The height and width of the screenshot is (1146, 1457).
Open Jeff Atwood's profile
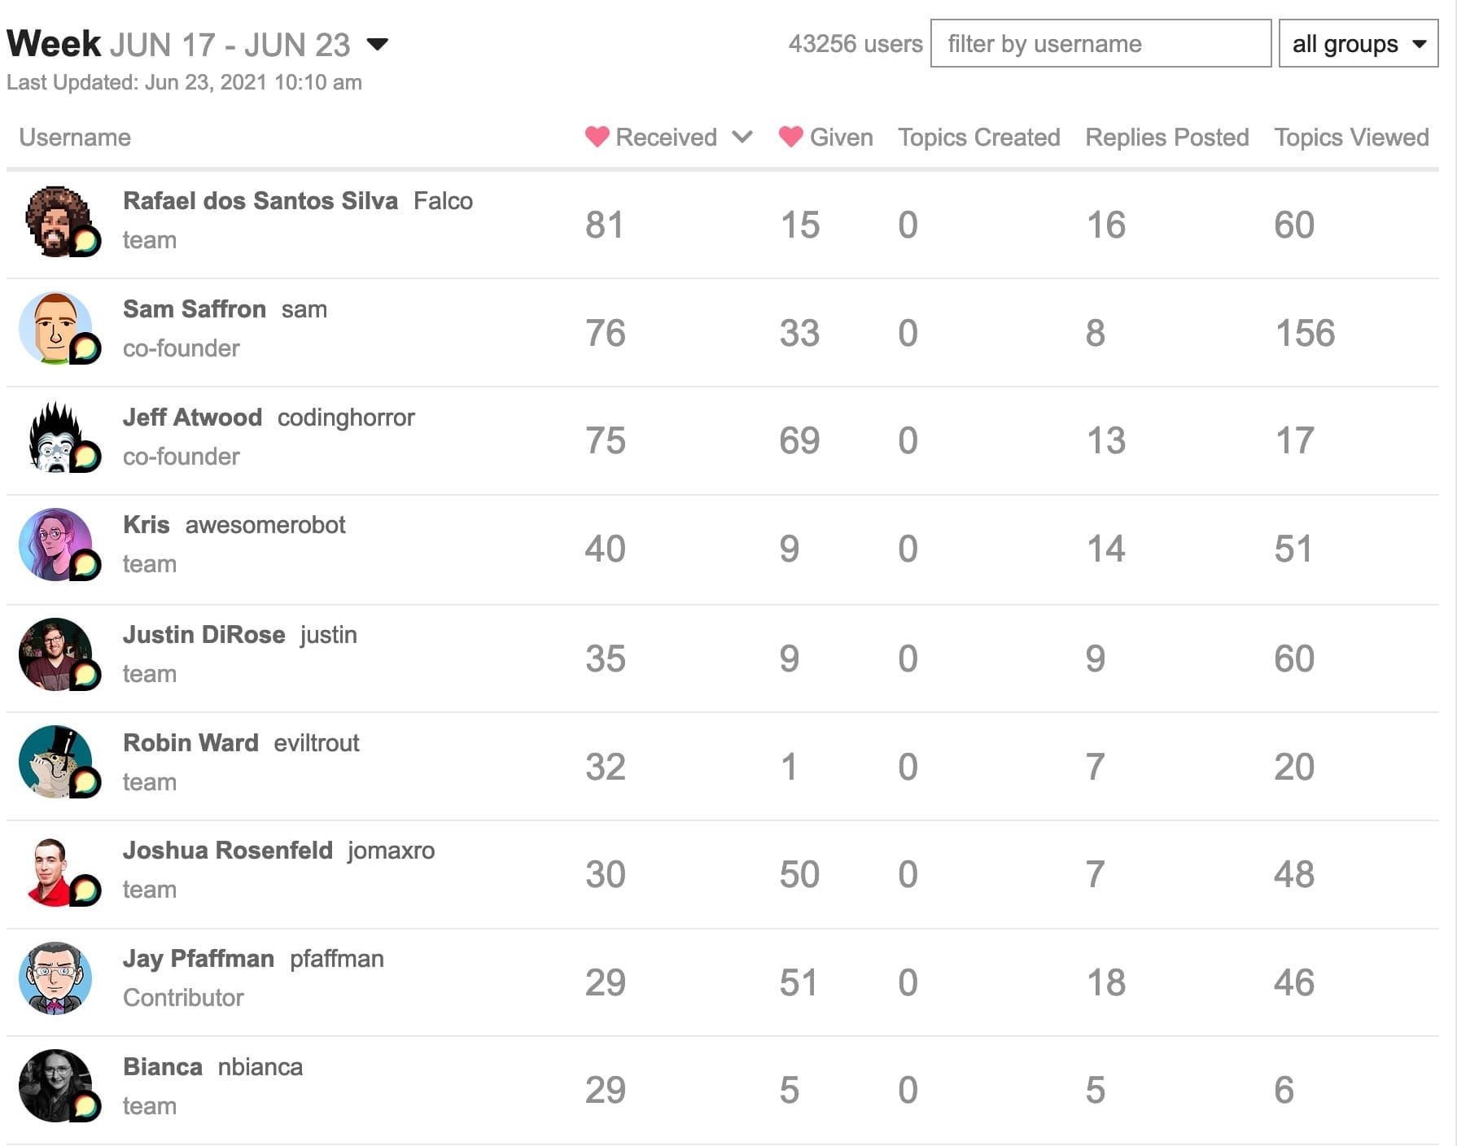192,417
